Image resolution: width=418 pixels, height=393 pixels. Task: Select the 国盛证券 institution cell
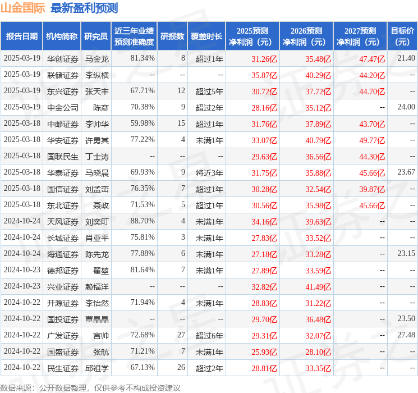click(63, 351)
